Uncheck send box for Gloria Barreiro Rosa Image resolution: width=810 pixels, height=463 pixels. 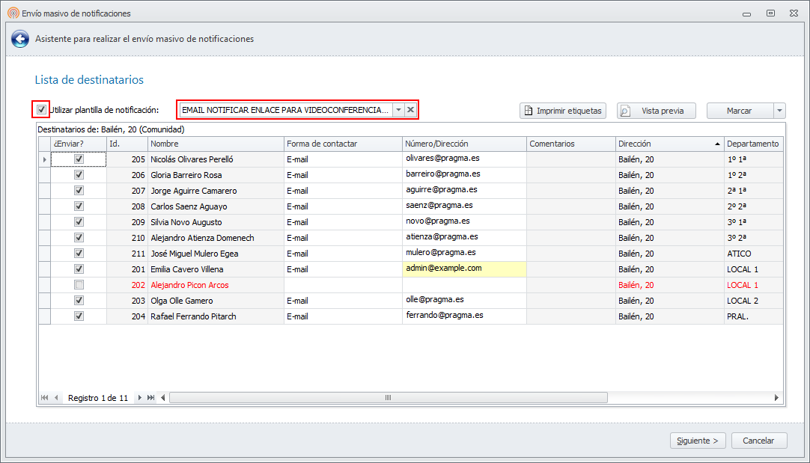(x=79, y=174)
